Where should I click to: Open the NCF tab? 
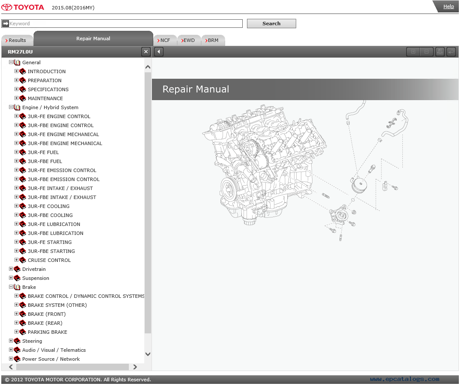[x=165, y=40]
